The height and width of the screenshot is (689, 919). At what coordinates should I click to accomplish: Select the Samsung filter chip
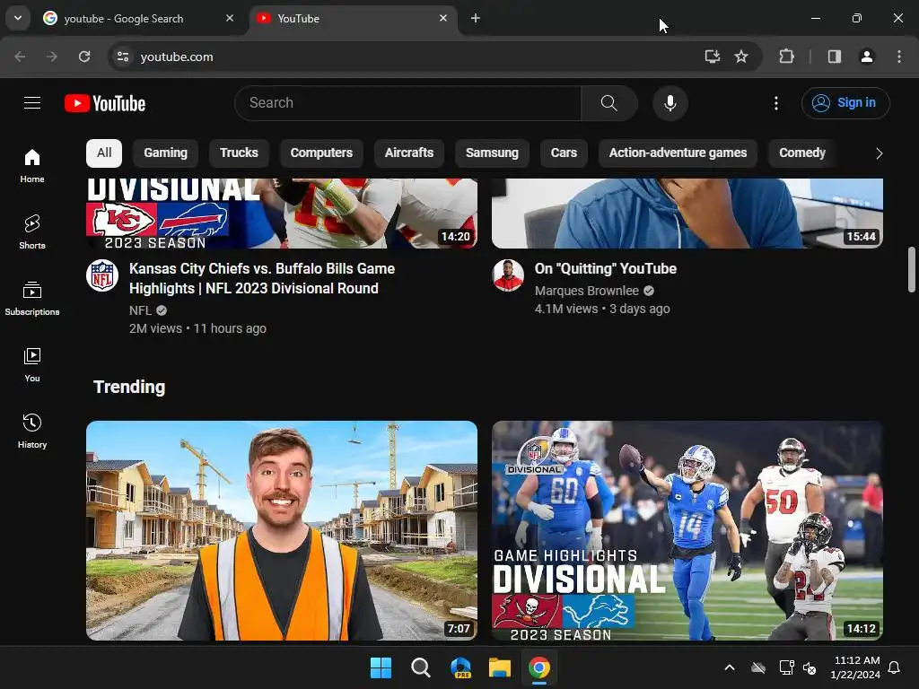tap(493, 153)
